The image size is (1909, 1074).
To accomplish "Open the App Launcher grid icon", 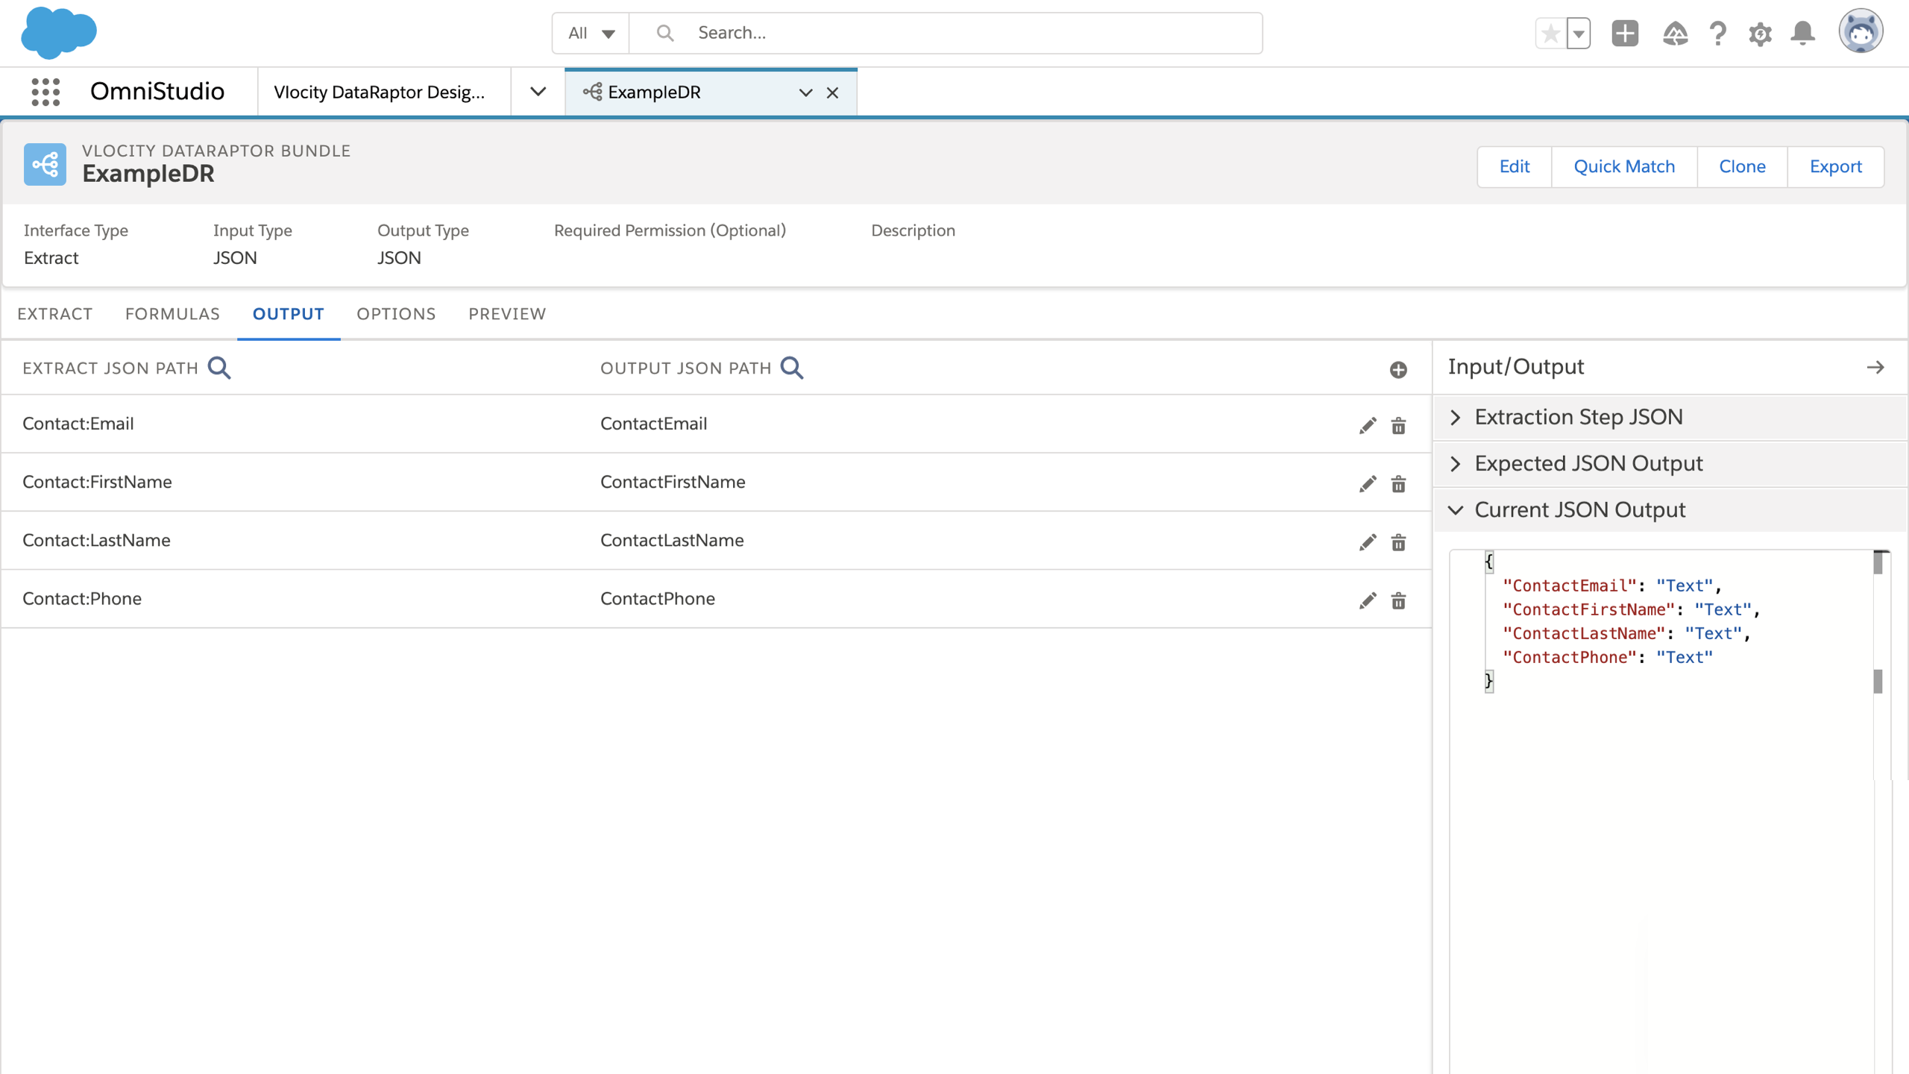I will tap(45, 92).
